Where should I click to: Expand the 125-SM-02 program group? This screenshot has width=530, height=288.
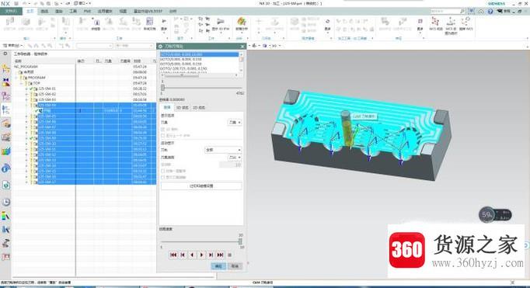tap(26, 94)
